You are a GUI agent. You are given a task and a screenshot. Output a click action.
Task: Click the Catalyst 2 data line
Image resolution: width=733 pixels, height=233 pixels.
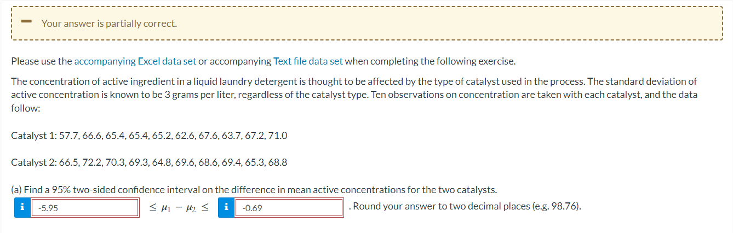point(149,162)
